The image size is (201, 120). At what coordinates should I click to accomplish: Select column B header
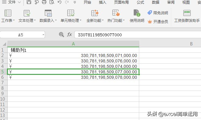191,44
